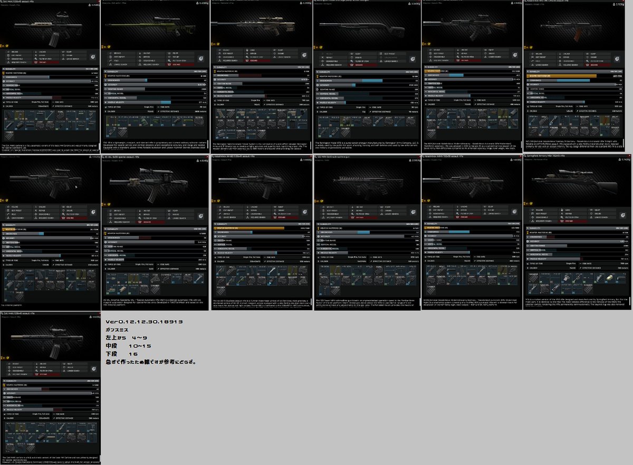Image resolution: width=633 pixels, height=465 pixels.
Task: Run Required Search in Remington 870 window
Action: pyautogui.click(x=333, y=65)
